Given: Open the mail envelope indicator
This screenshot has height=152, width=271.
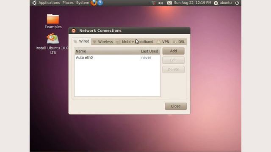Looking at the screenshot, I should click(169, 3).
